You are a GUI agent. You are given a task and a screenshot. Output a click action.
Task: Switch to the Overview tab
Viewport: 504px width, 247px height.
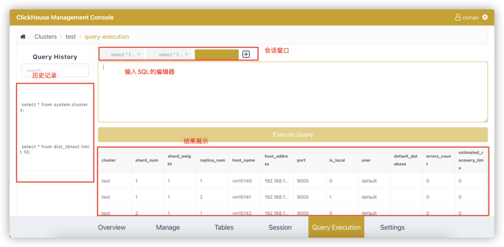(x=112, y=227)
